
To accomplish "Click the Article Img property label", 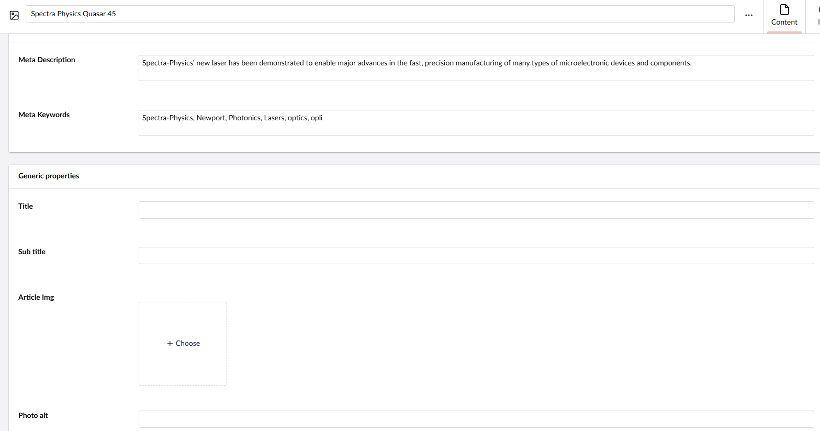I will (x=36, y=298).
